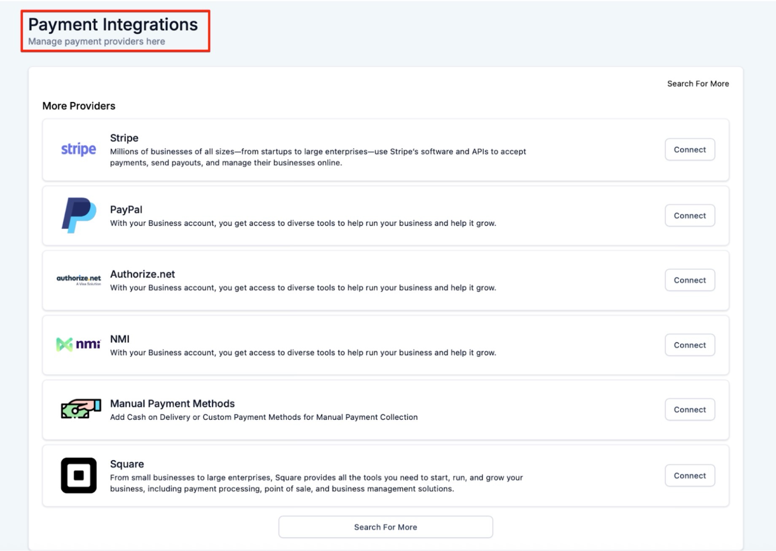Click the 'Add Cash on Delivery' description

[x=264, y=417]
